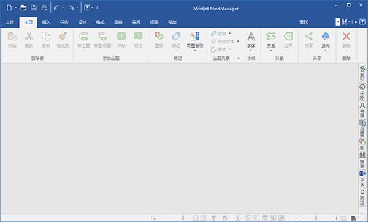
Task: Click the 查找 (Find) label in the ribbon tab bar
Action: (x=304, y=22)
